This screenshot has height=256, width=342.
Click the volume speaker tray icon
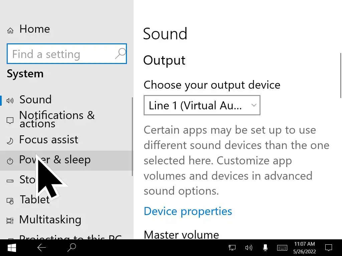click(x=248, y=248)
